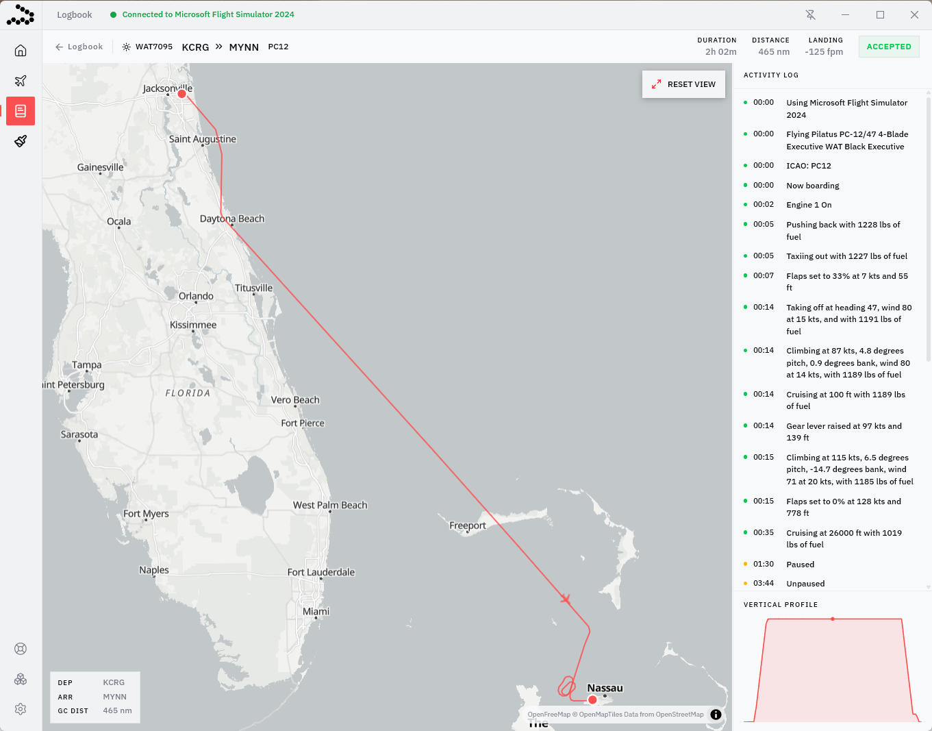This screenshot has height=731, width=932.
Task: Click the arrival dot near Nassau
Action: click(x=592, y=700)
